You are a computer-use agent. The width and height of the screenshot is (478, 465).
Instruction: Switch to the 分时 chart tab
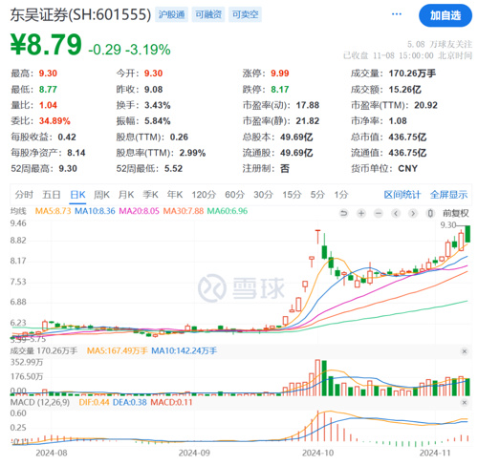(24, 195)
